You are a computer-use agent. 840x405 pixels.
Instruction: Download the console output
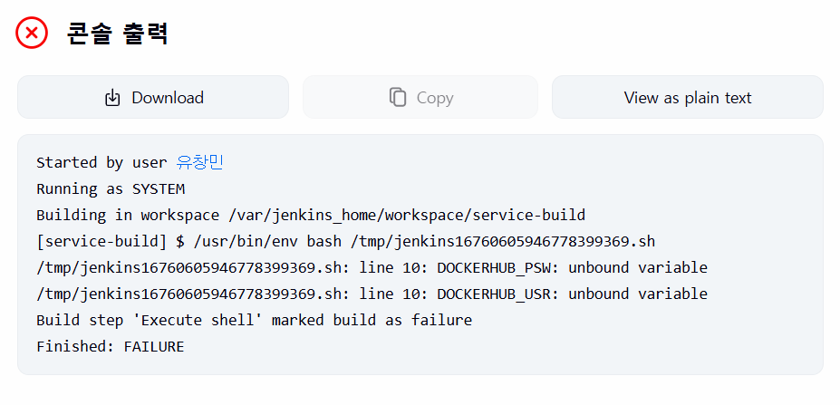153,97
